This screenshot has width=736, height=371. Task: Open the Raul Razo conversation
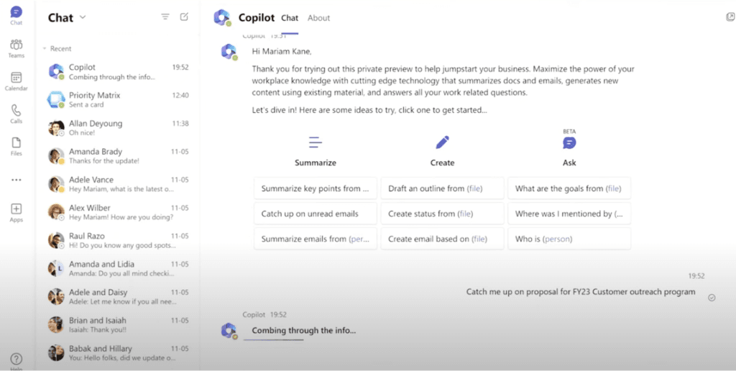(x=119, y=240)
